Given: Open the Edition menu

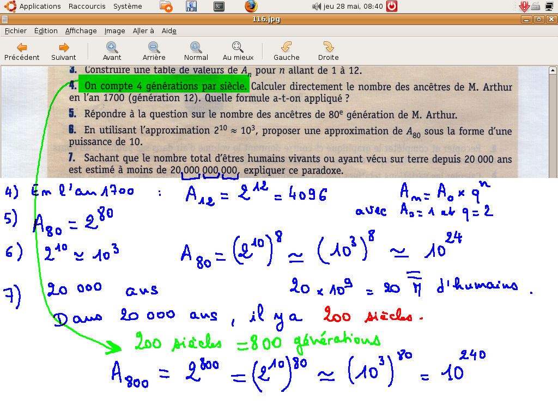Looking at the screenshot, I should click(x=46, y=31).
